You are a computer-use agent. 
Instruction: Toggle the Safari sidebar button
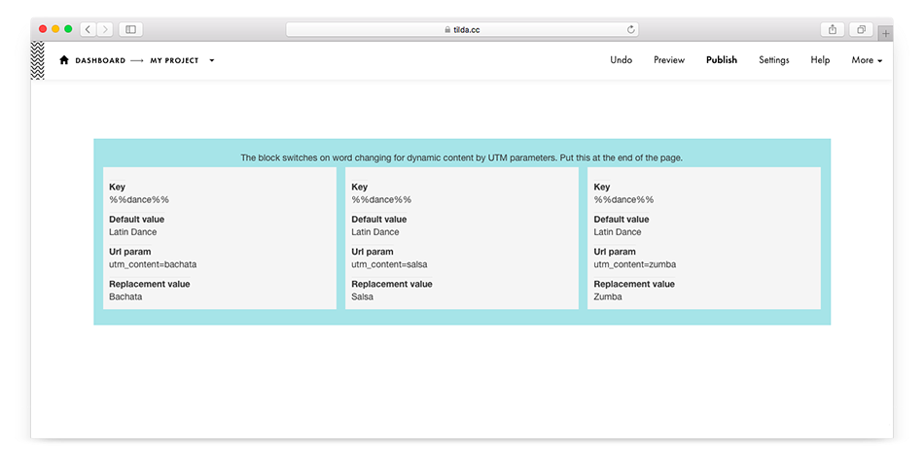pyautogui.click(x=131, y=30)
